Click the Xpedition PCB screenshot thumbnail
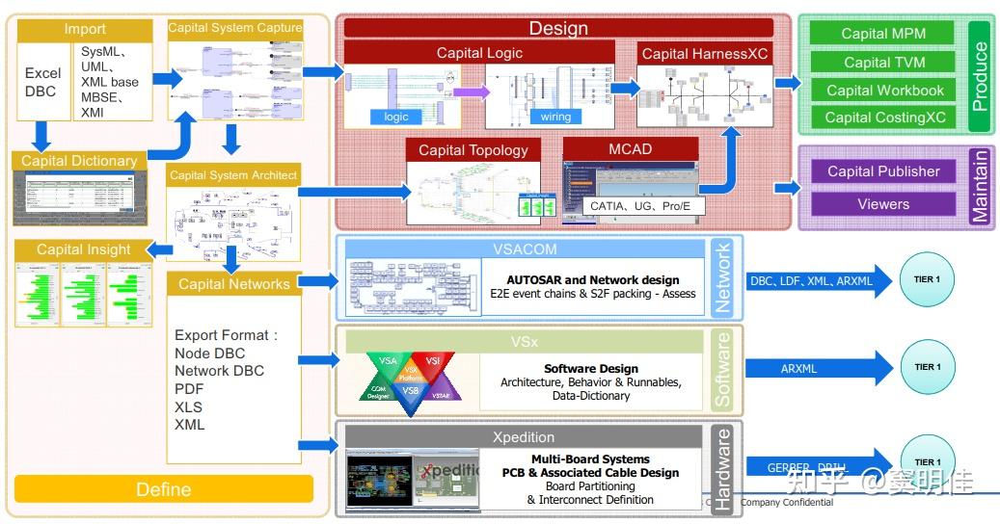1000x524 pixels. tap(412, 480)
